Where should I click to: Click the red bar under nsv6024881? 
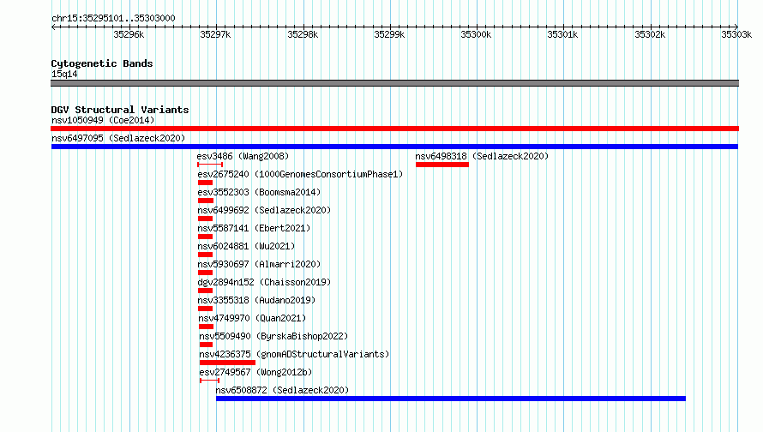[x=206, y=255]
